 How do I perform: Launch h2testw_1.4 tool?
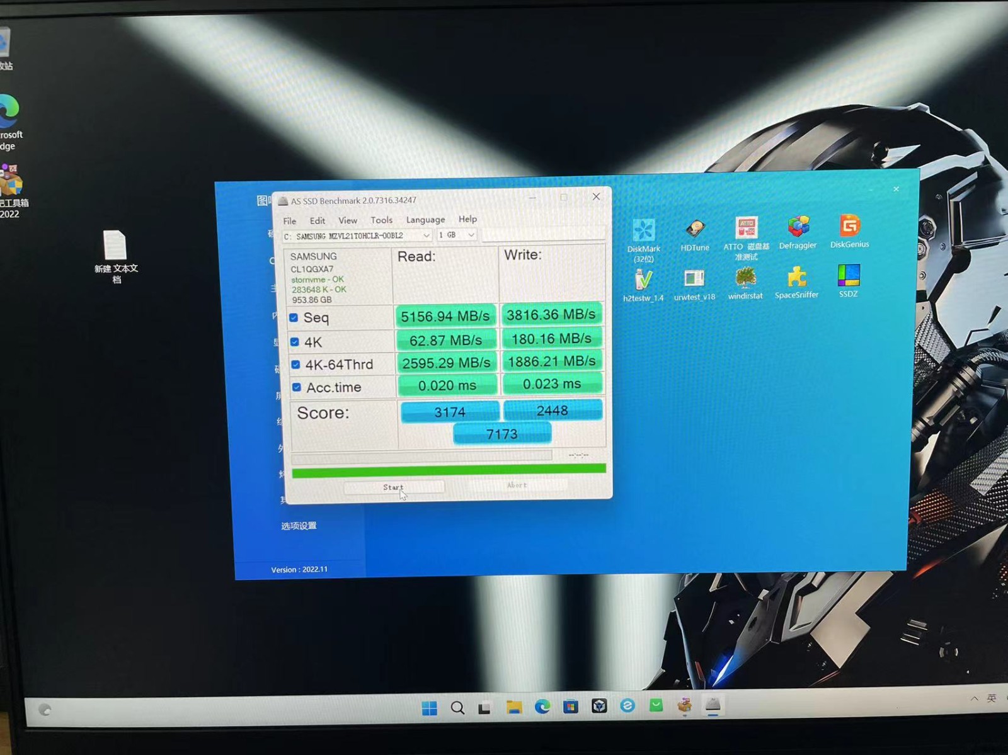pos(643,285)
